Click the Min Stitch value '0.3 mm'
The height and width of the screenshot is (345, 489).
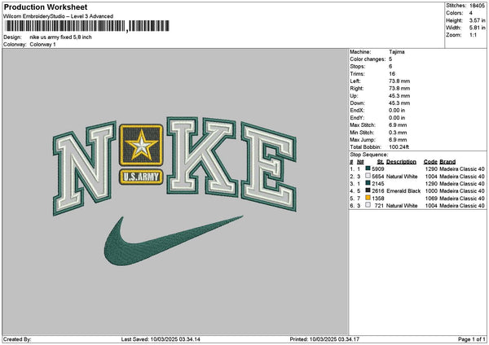pos(398,133)
